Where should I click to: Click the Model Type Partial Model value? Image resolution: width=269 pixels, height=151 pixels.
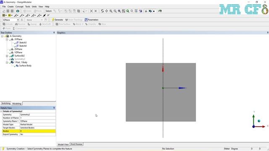37,125
